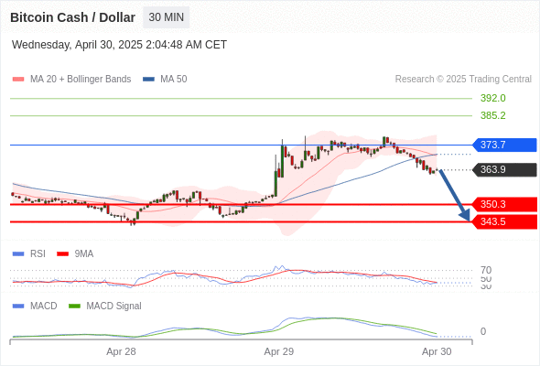The image size is (540, 366).
Task: Toggle the 9MA legend entry
Action: [75, 253]
